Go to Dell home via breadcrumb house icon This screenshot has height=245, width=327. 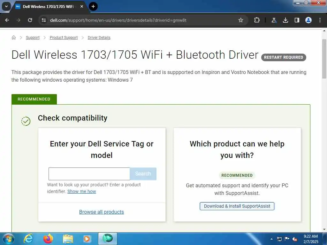tap(14, 38)
